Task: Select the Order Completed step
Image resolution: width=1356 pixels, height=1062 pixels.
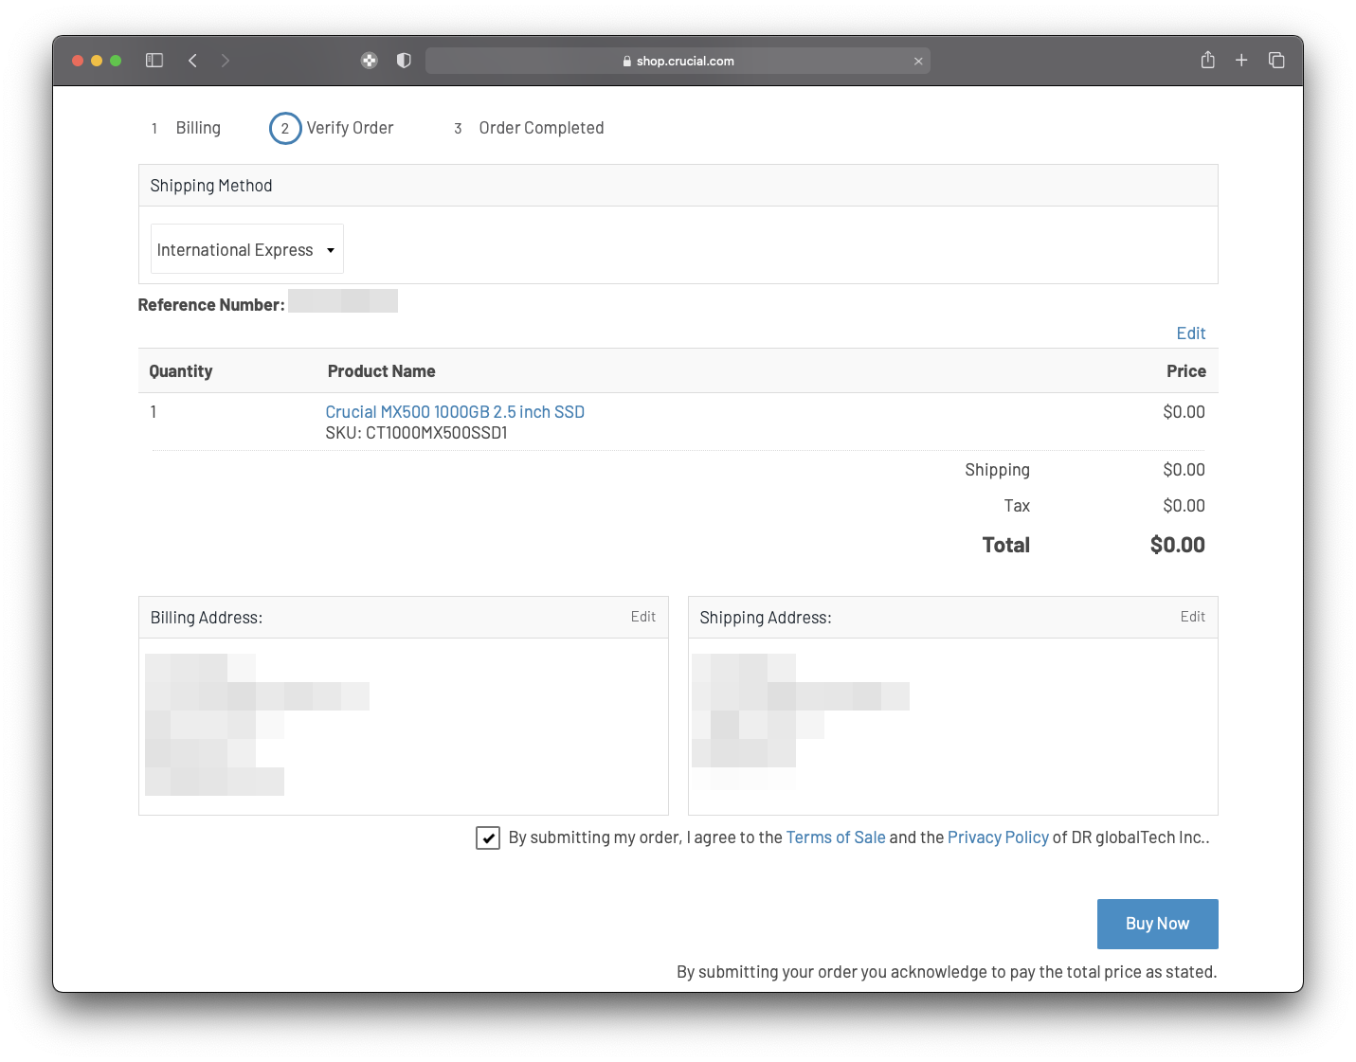Action: [541, 128]
